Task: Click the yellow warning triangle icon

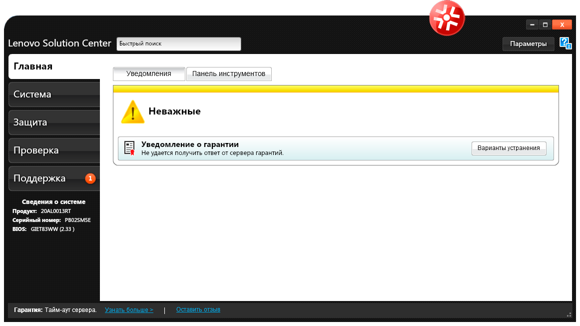Action: pos(132,111)
